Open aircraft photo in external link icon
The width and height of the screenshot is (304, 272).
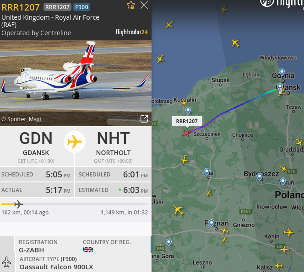(144, 119)
